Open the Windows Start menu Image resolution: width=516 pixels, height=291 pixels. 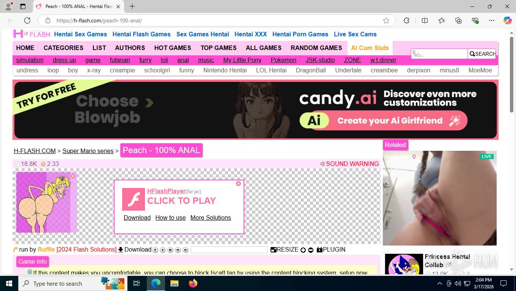(x=9, y=283)
